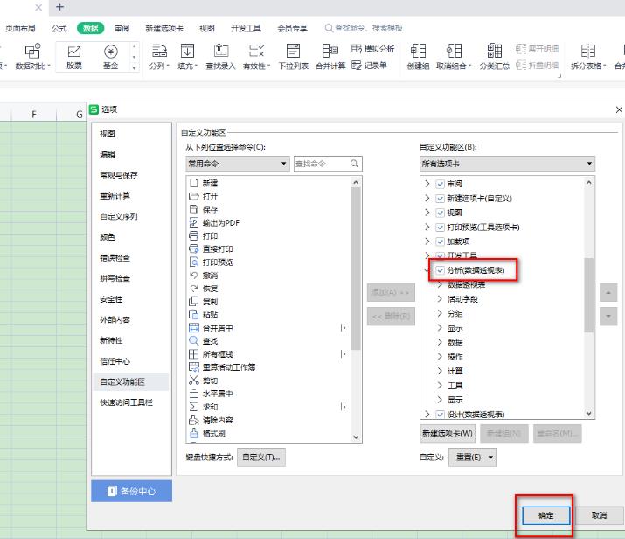Open 快速访问工具栏 options page
625x539 pixels.
tap(126, 402)
